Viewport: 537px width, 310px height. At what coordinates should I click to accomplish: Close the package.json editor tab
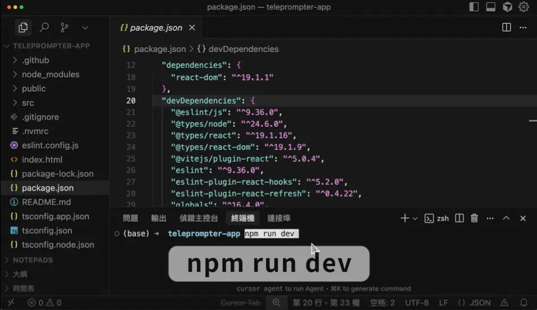click(x=192, y=28)
